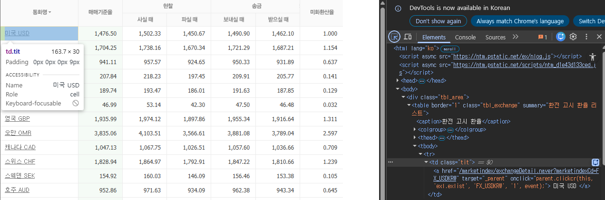Screen dimensions: 605x200
Task: Sort by the 통화명 column dropdown
Action: tap(42, 12)
